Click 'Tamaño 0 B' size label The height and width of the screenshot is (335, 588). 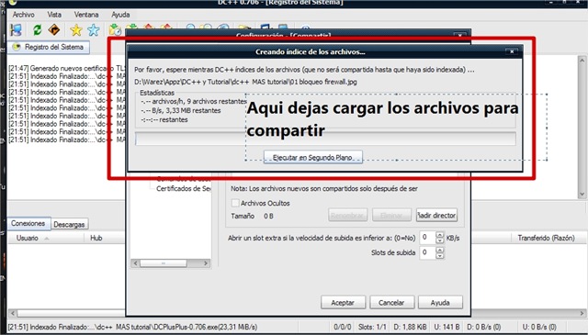tap(252, 216)
